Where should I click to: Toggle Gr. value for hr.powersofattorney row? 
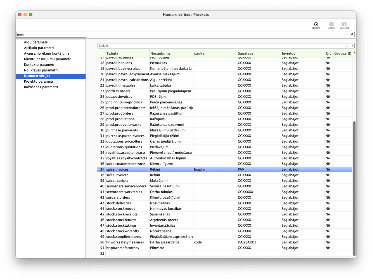tap(328, 248)
